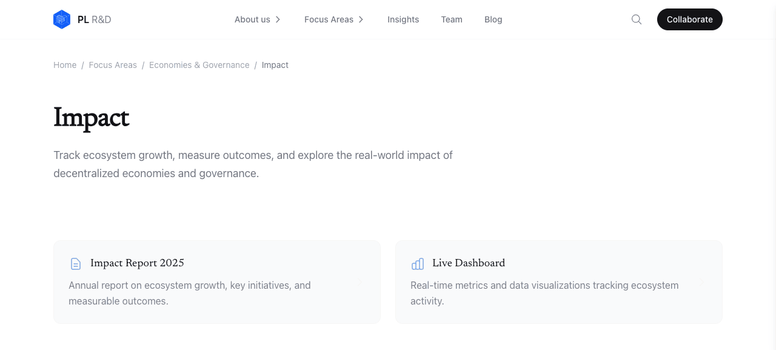Click the PL R&D hexagon logo icon
Screen dimensions: 776x350
coord(62,19)
